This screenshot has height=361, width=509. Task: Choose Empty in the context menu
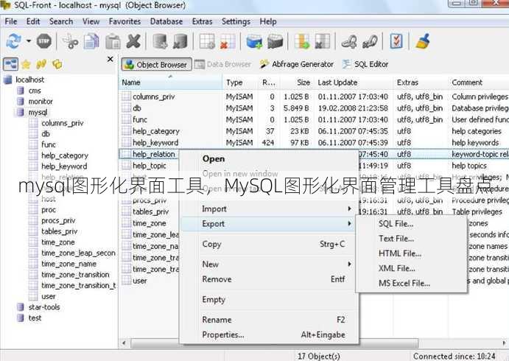click(269, 299)
